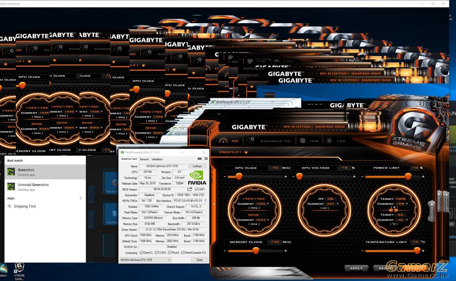The image size is (456, 281).
Task: Toggle the power and temperature link icon
Action: 393,210
